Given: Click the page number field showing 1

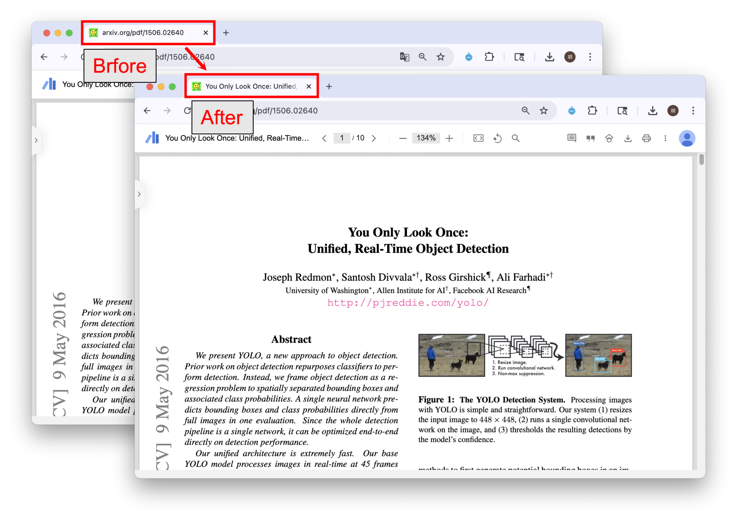Looking at the screenshot, I should coord(342,138).
